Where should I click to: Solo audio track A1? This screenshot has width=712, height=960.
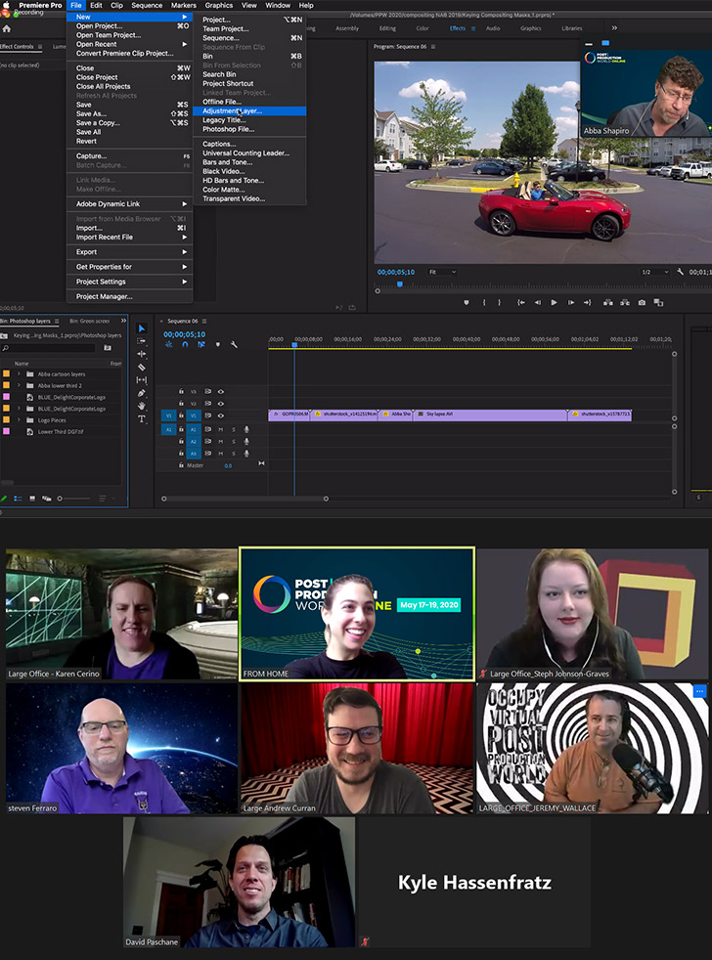pyautogui.click(x=234, y=429)
